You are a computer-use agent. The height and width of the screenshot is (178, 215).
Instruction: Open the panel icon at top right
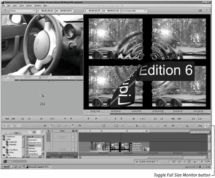coord(200,11)
